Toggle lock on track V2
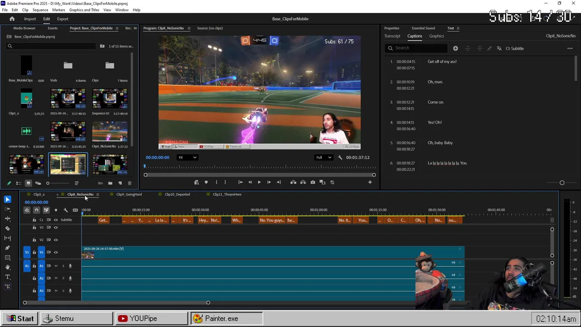Screen dimensions: 581x327 pyautogui.click(x=34, y=240)
